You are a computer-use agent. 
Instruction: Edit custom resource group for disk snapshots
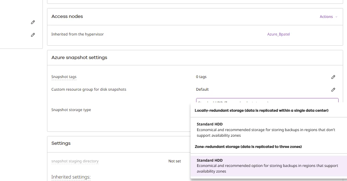click(333, 90)
